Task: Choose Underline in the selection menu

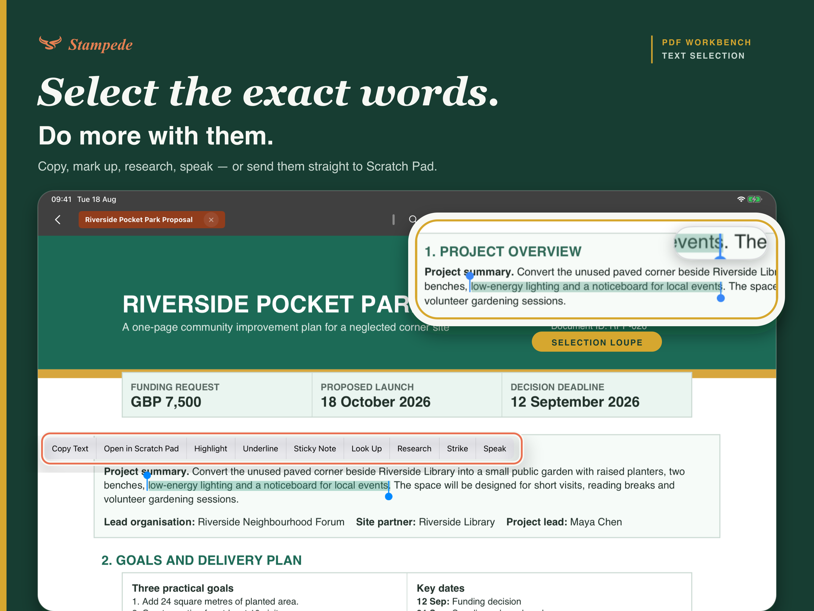Action: tap(261, 448)
